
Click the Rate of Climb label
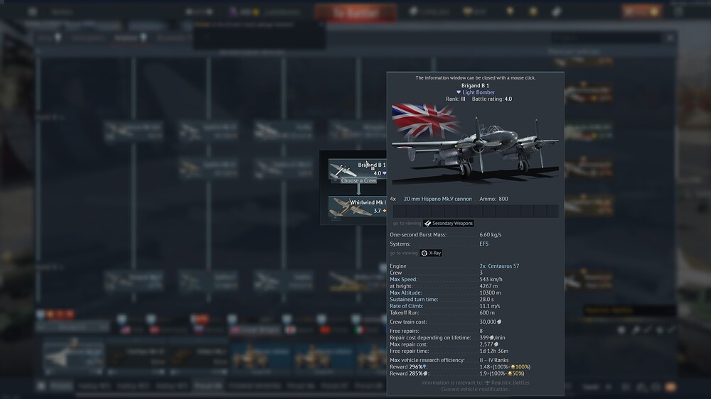click(406, 306)
